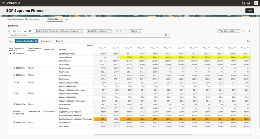Open the Levels All Levels Down dropdown
The height and width of the screenshot is (139, 260).
(x=99, y=31)
